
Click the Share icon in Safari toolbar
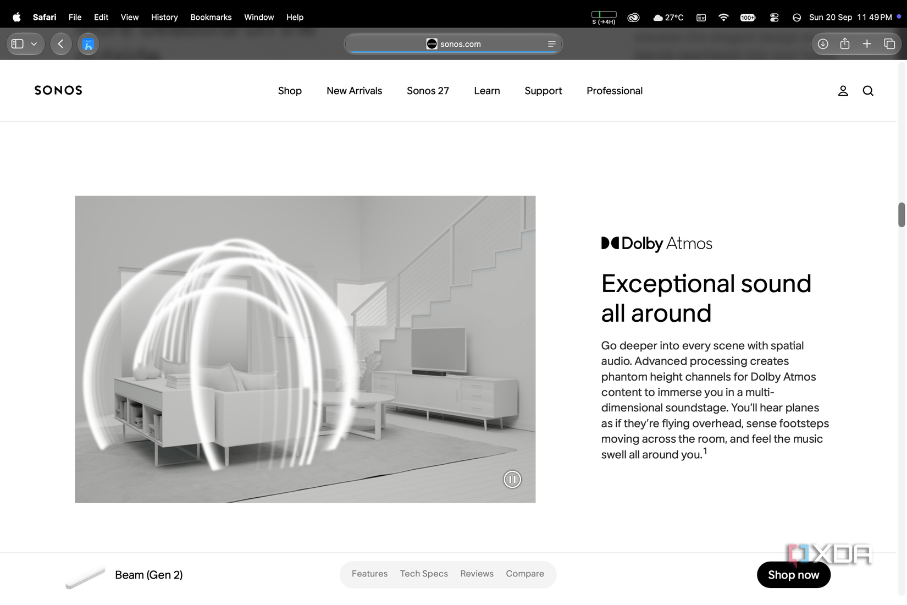[x=845, y=44]
